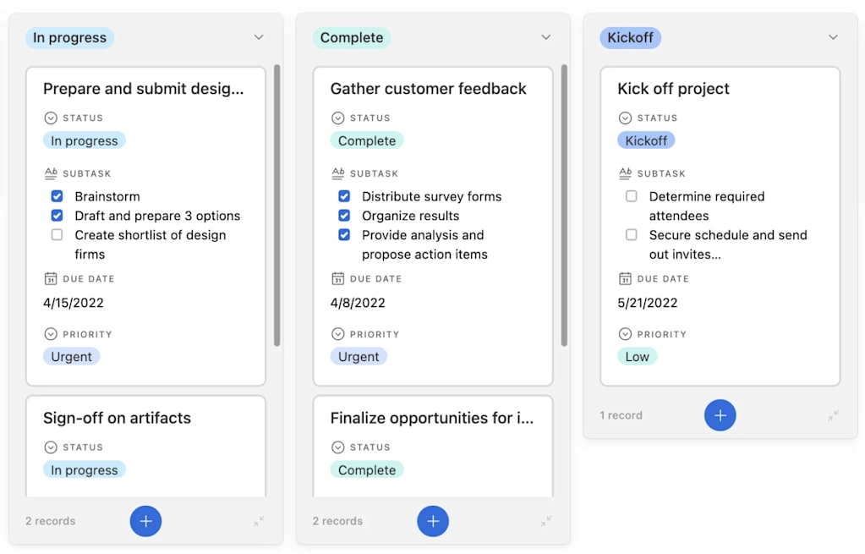Click In progress status pill in Prepare and submit card
The height and width of the screenshot is (554, 865).
(85, 140)
